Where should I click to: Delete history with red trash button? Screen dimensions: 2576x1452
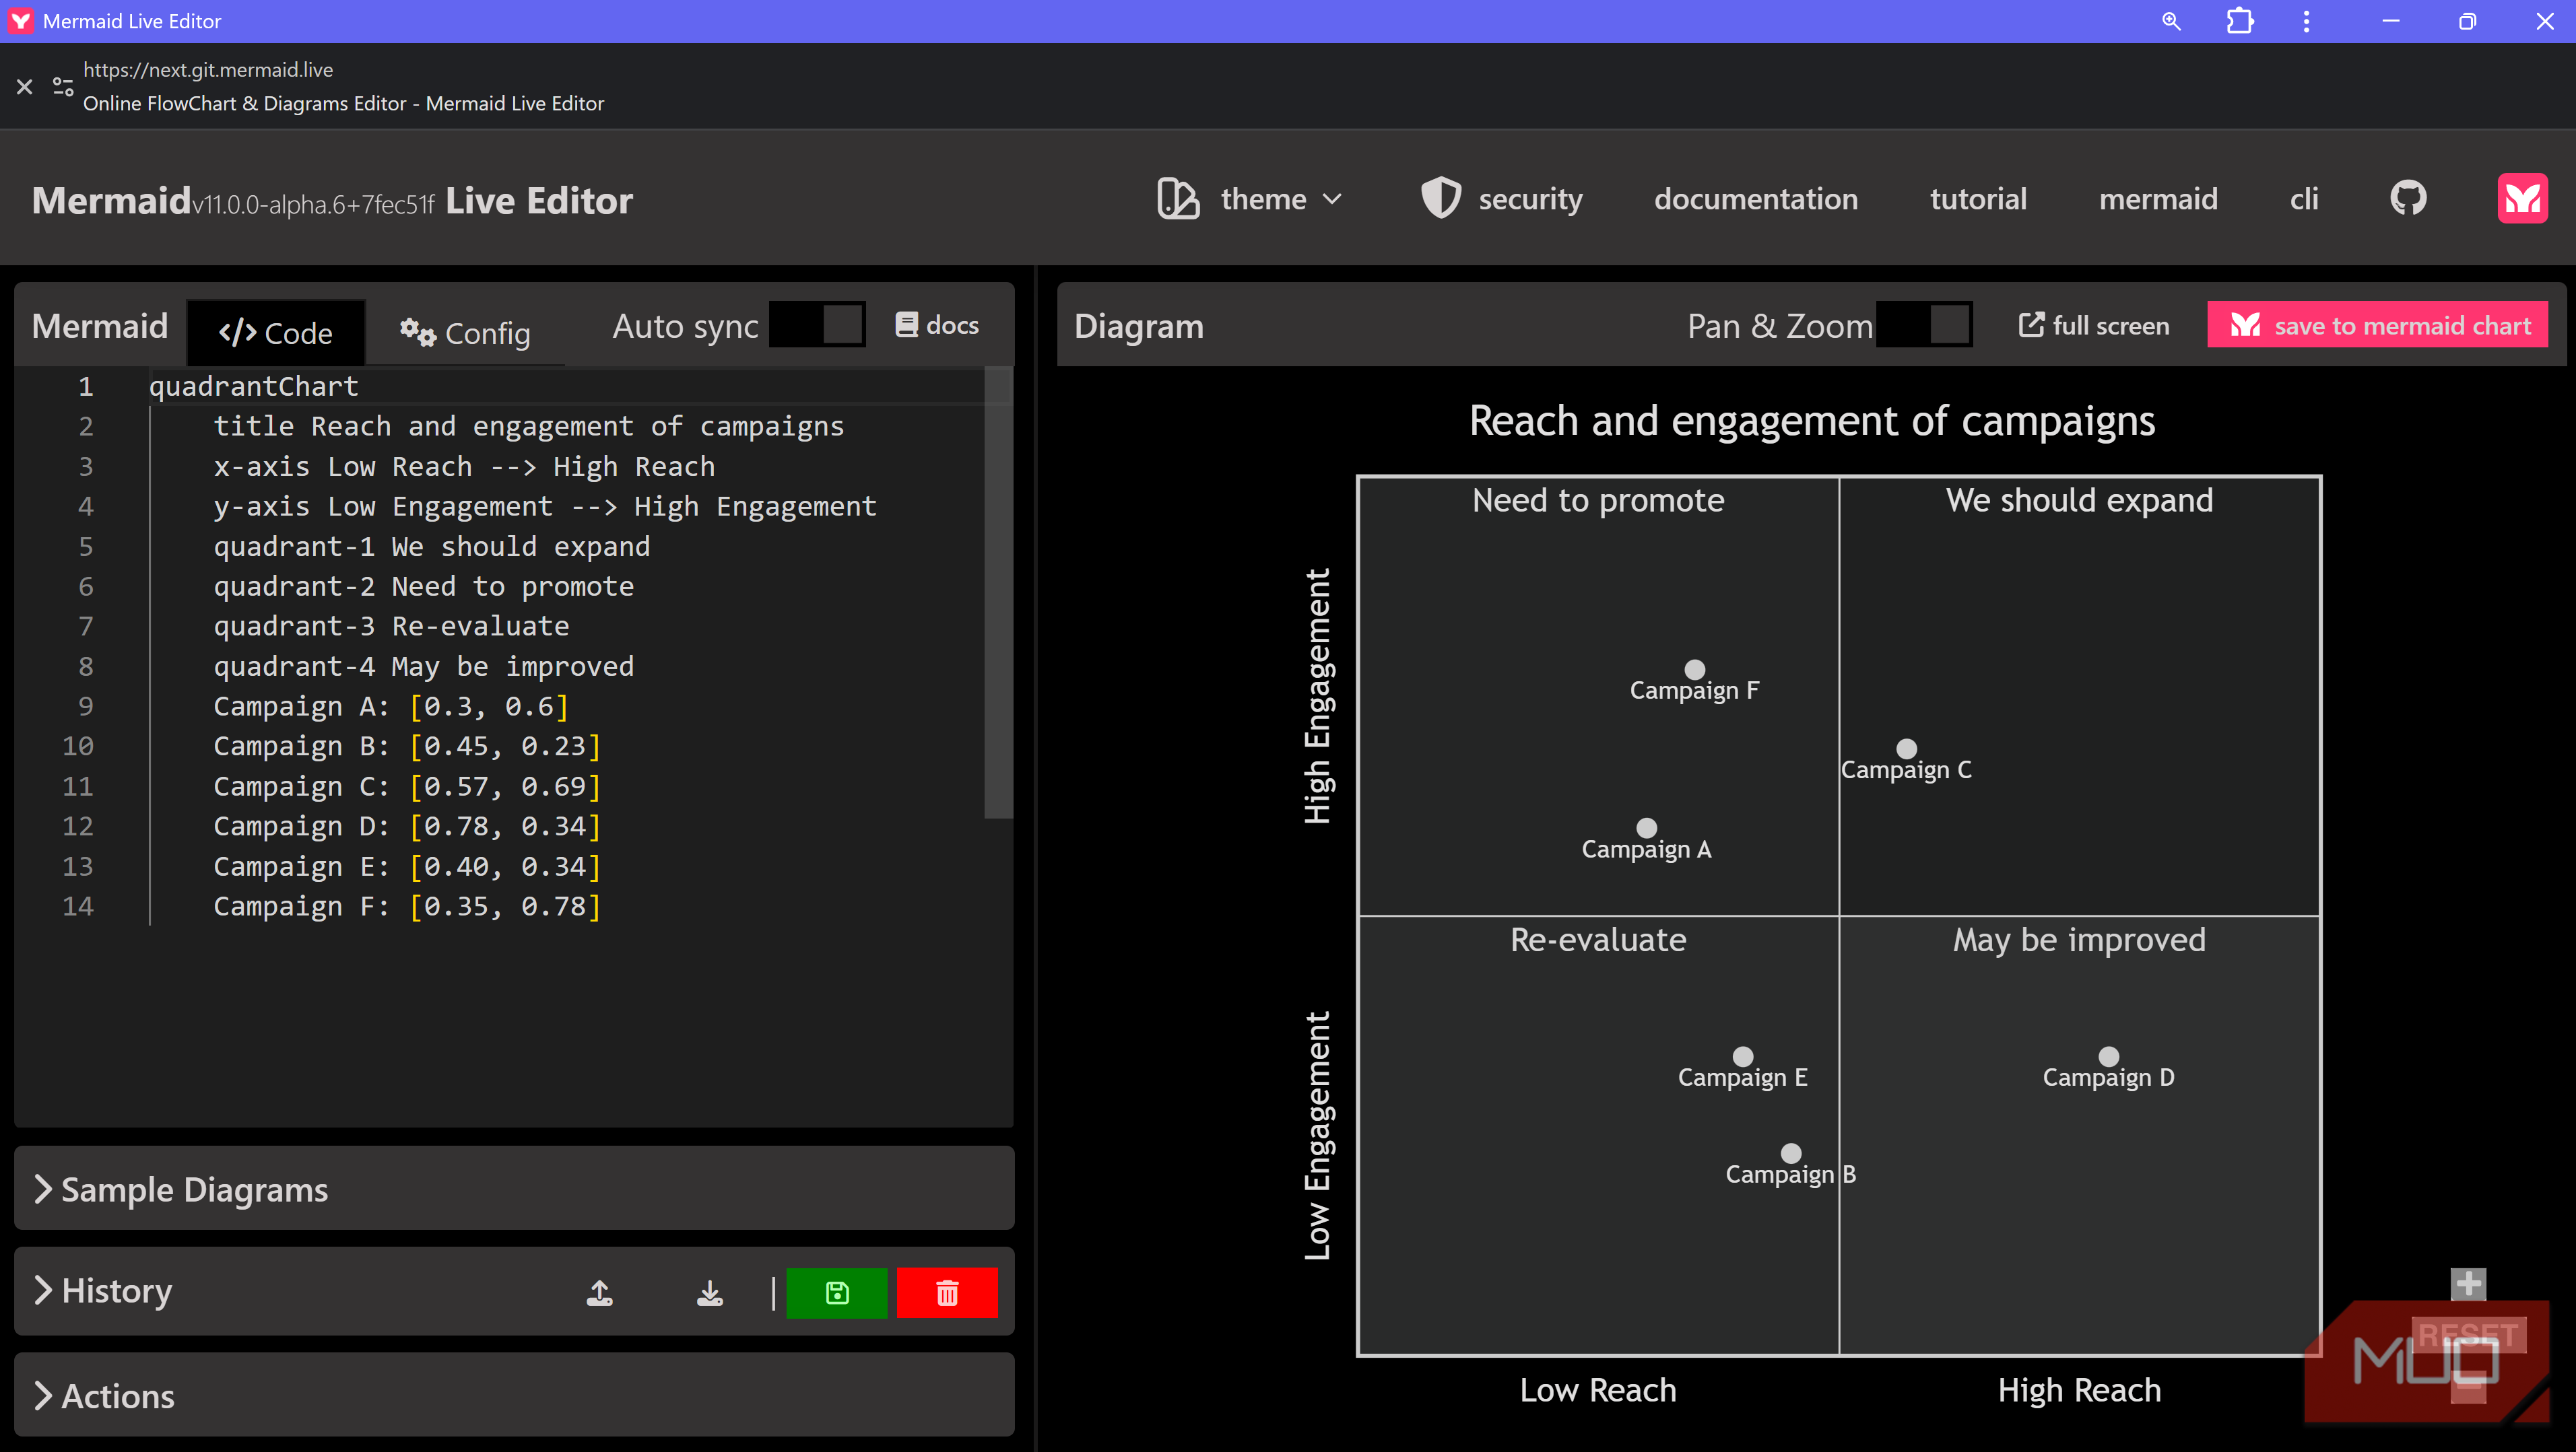pyautogui.click(x=946, y=1293)
